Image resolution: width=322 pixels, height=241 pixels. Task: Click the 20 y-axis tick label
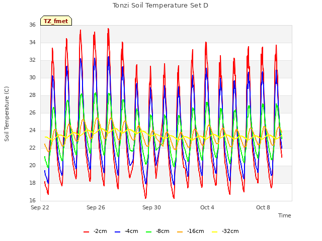pyautogui.click(x=32, y=165)
